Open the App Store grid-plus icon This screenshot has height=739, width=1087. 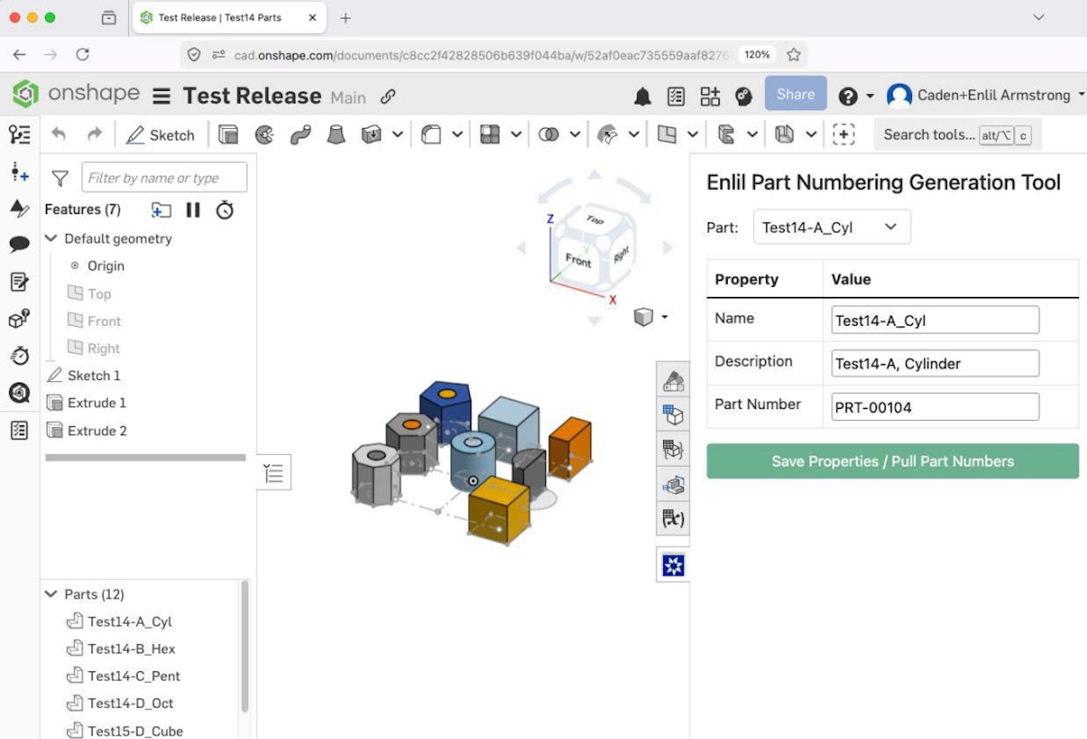coord(710,96)
